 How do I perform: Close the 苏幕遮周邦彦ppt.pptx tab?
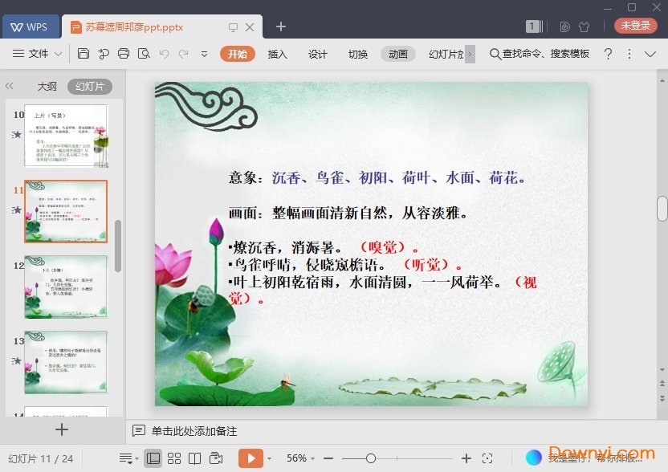tap(250, 27)
